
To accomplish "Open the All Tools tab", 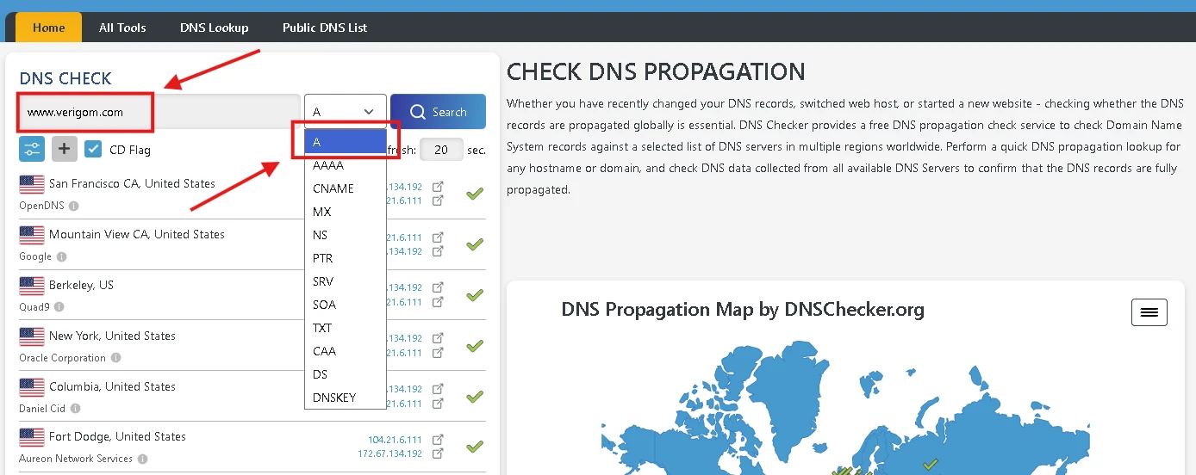I will click(x=122, y=28).
